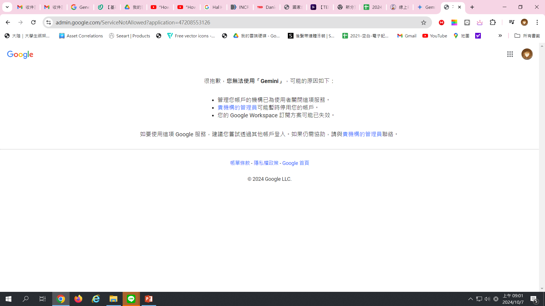Open the 帳單條款 link
Image resolution: width=545 pixels, height=306 pixels.
tap(240, 163)
